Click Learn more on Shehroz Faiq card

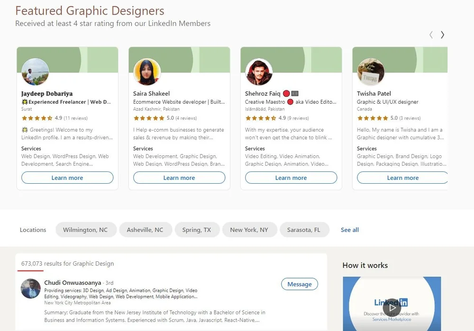(x=291, y=178)
